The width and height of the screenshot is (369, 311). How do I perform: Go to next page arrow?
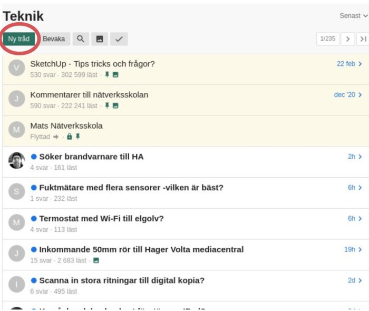pyautogui.click(x=347, y=39)
